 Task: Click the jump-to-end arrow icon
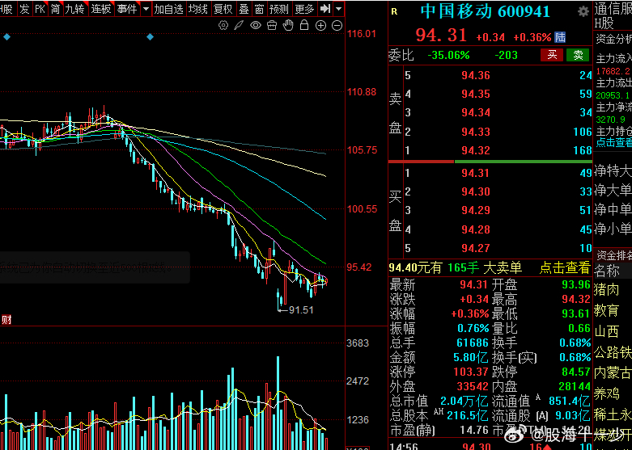click(x=324, y=8)
